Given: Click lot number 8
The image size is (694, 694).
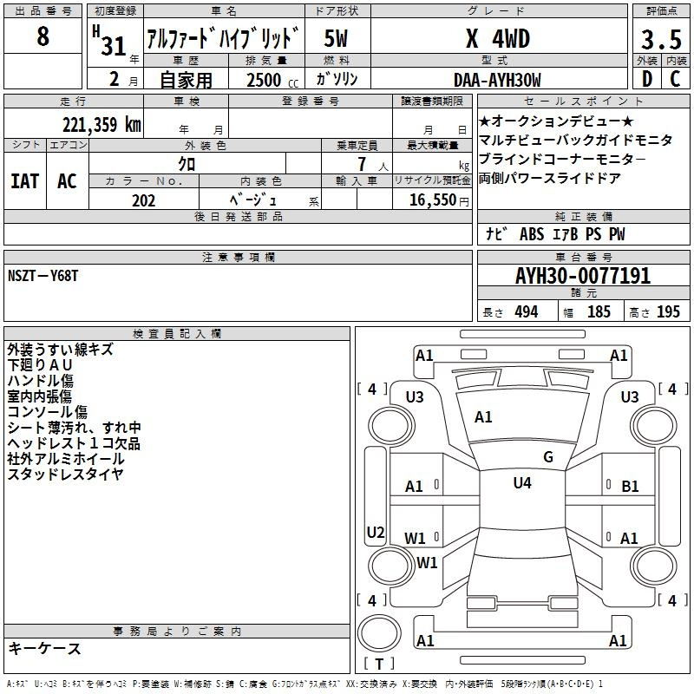Looking at the screenshot, I should [43, 36].
